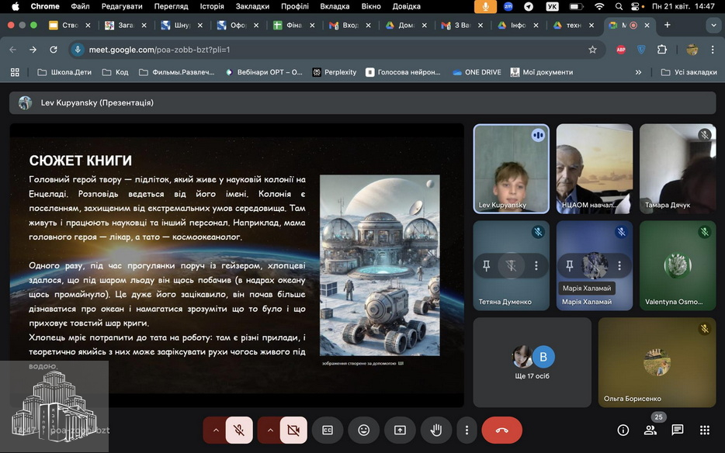The image size is (725, 453).
Task: Expand video settings arrow beside camera
Action: click(x=269, y=430)
